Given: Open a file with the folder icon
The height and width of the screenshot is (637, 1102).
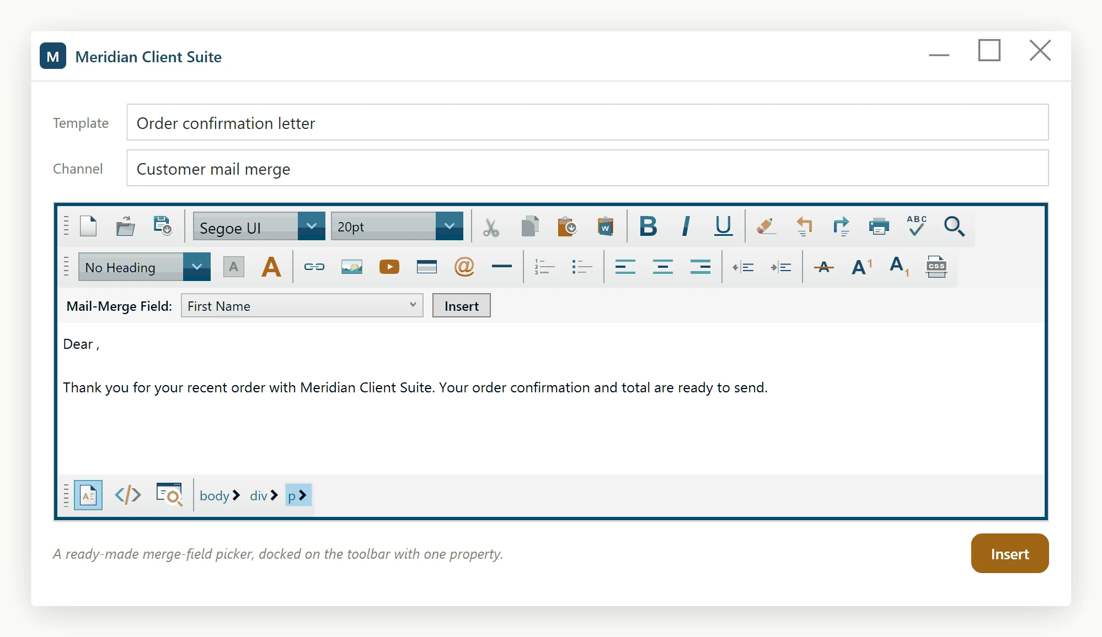Looking at the screenshot, I should (x=126, y=226).
